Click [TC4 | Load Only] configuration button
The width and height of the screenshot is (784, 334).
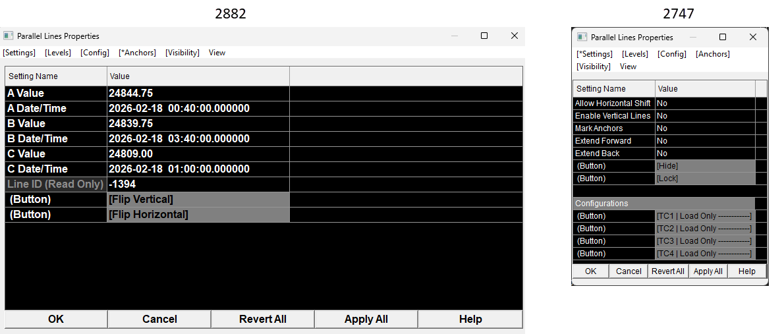[705, 254]
